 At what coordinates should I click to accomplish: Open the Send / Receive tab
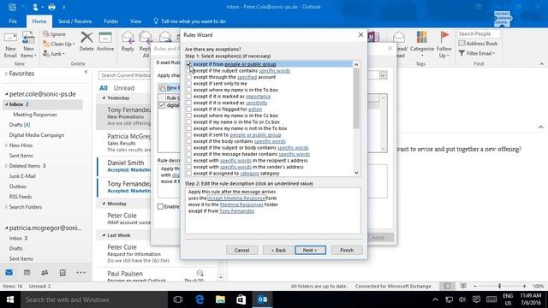[x=75, y=21]
